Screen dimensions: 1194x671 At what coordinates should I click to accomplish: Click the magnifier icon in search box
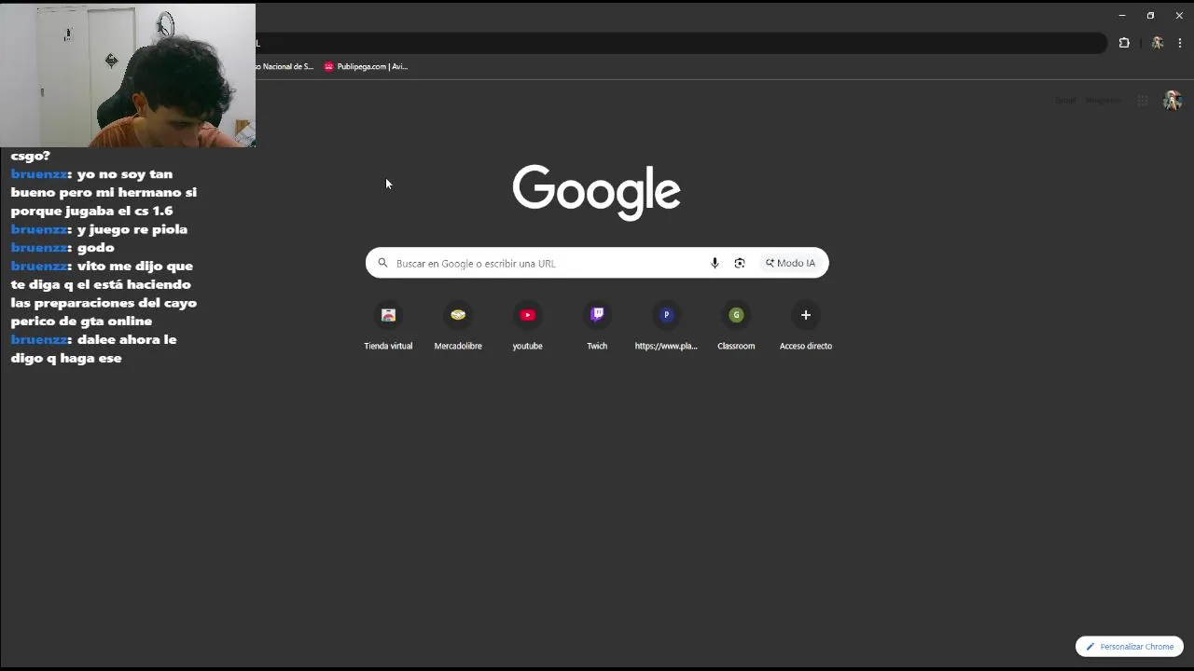point(382,263)
